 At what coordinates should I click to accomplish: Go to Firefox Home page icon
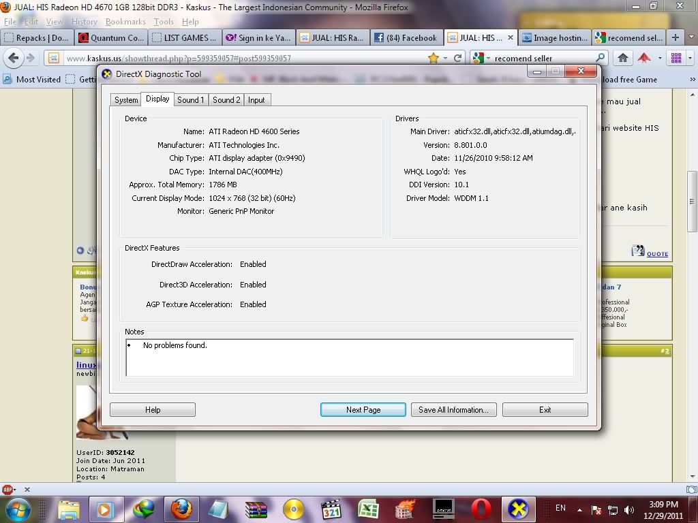[623, 58]
